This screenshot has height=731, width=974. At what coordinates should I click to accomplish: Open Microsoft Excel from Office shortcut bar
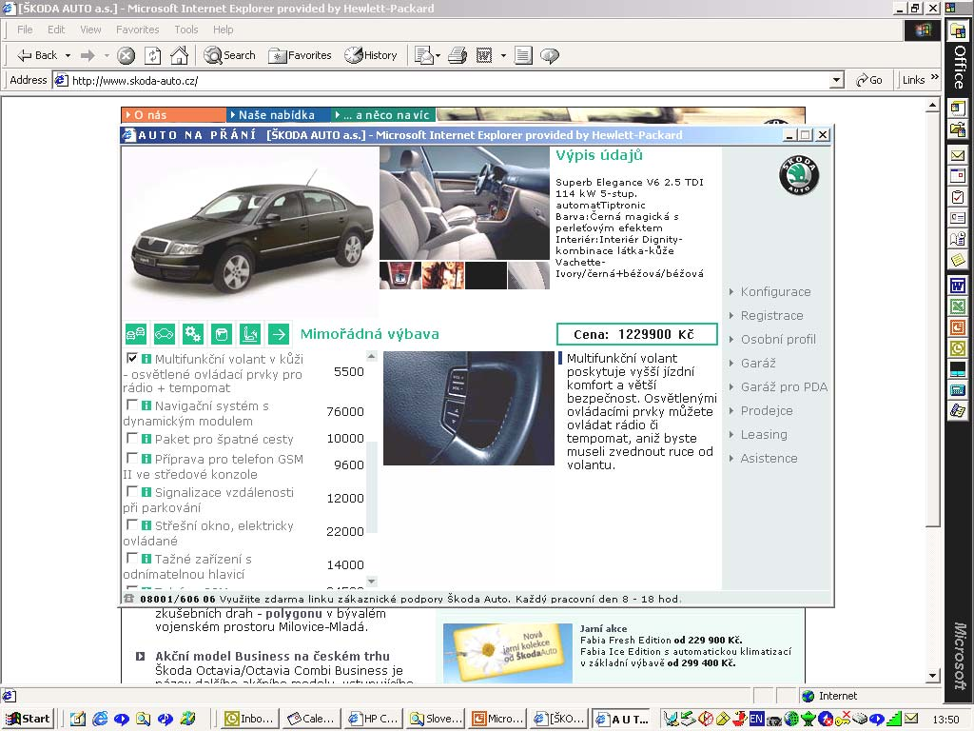[x=958, y=306]
